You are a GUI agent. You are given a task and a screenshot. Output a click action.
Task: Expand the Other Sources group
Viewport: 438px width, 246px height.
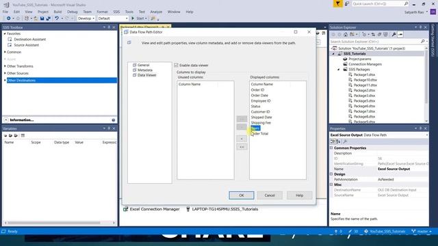tap(5, 73)
